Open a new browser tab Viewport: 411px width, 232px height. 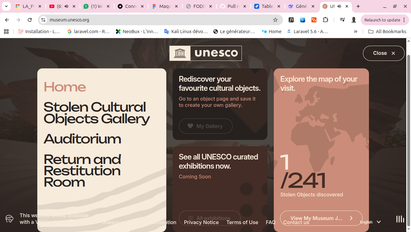click(x=358, y=6)
